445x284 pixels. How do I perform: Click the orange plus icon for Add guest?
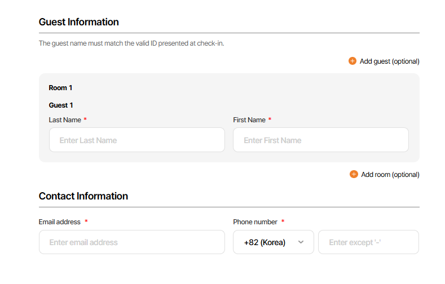353,61
